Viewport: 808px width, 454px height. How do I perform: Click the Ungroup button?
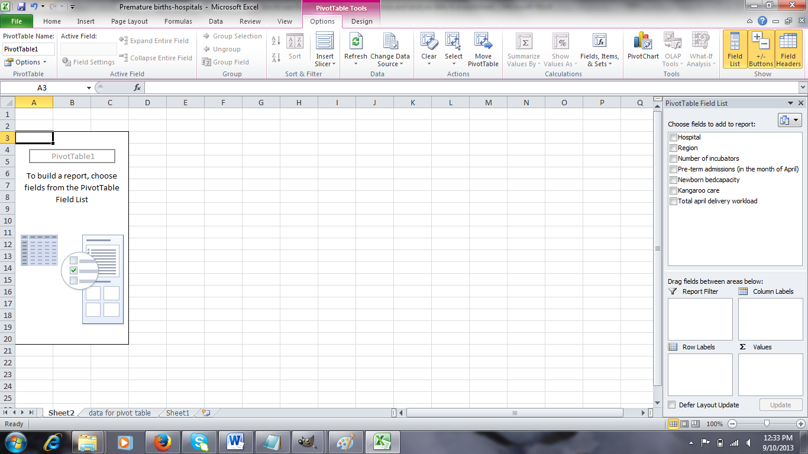[x=222, y=49]
